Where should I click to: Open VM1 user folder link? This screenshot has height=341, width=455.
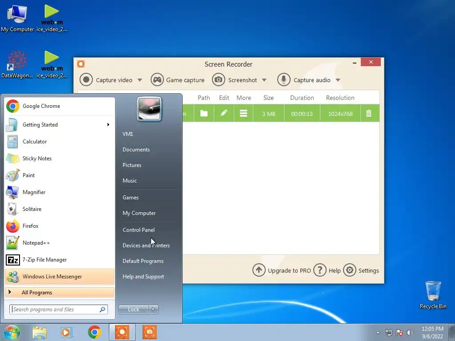[128, 134]
